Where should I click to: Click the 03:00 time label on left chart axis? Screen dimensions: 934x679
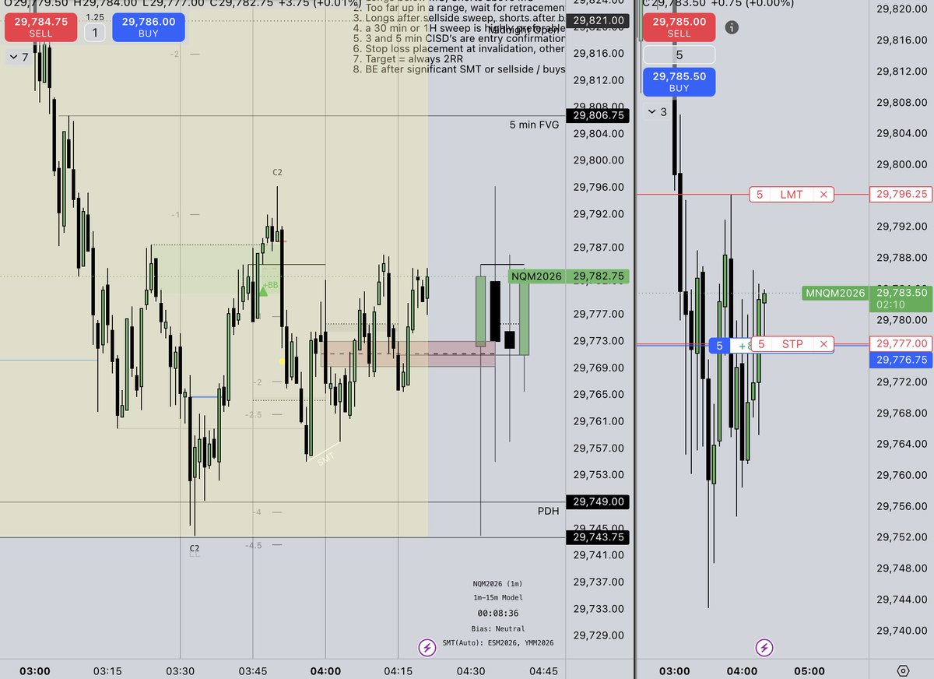point(35,671)
